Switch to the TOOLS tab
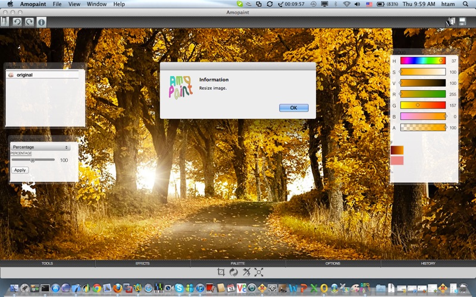This screenshot has width=476, height=297. click(48, 263)
